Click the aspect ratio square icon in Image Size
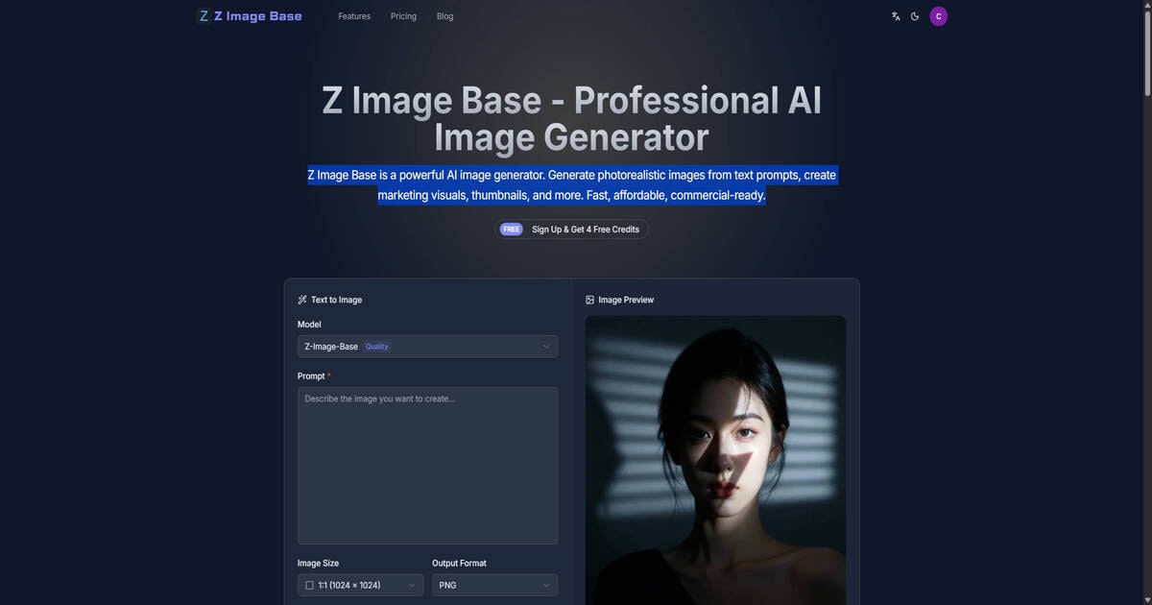The height and width of the screenshot is (605, 1152). click(308, 584)
